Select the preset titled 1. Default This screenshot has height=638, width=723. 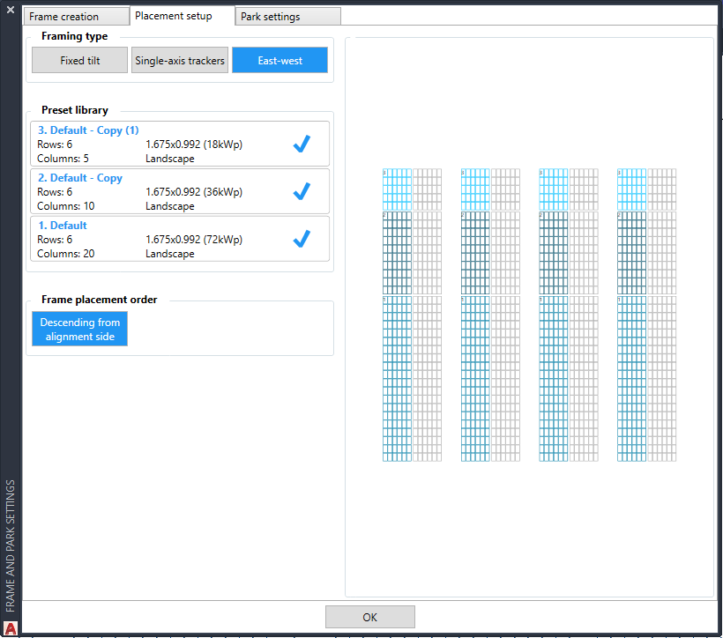click(62, 226)
